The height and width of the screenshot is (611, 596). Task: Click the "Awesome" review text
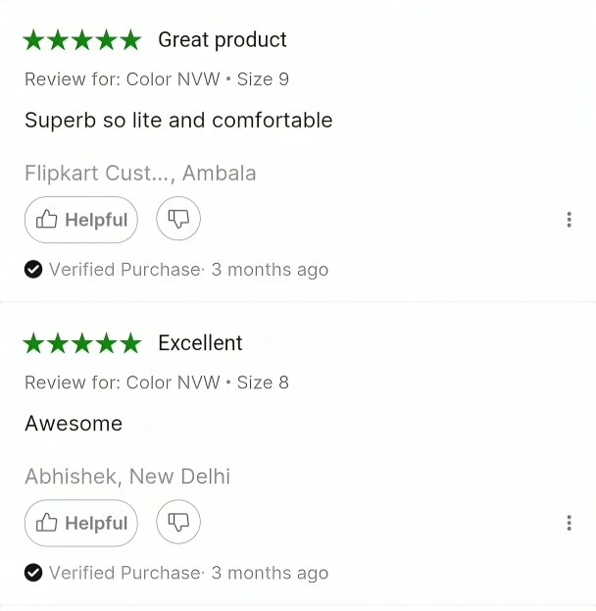[74, 424]
